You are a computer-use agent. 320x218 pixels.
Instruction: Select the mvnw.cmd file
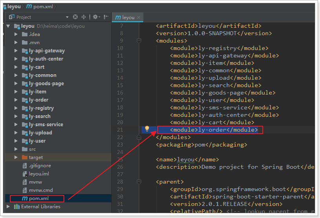point(41,190)
